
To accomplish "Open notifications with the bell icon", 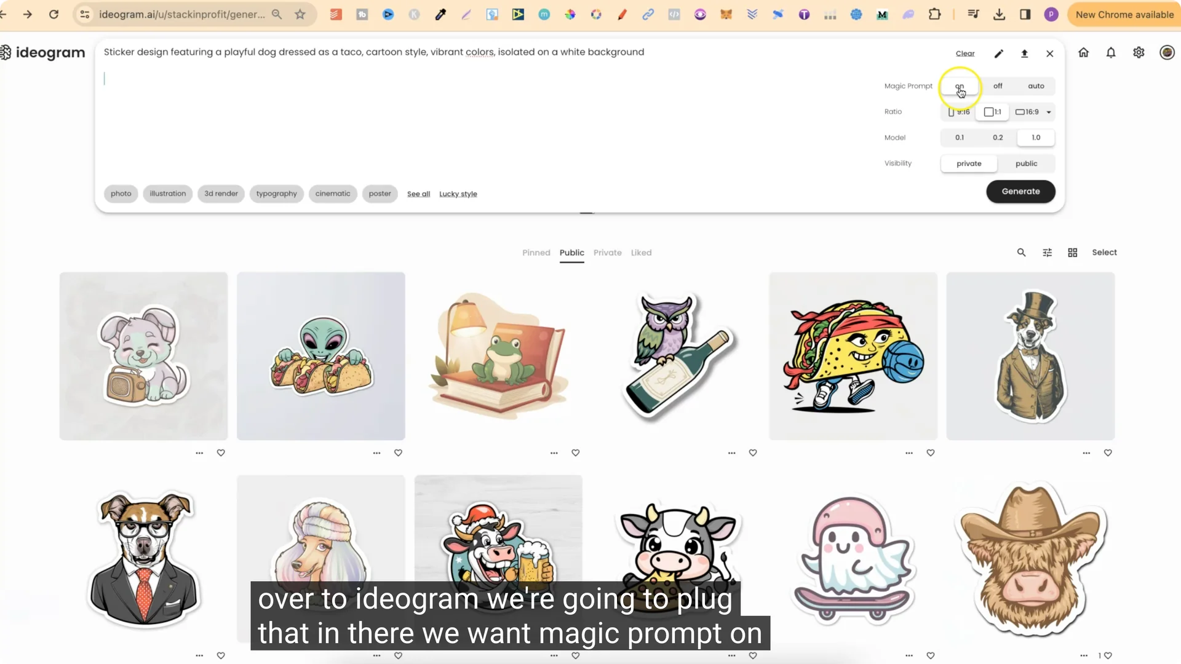I will pos(1110,53).
